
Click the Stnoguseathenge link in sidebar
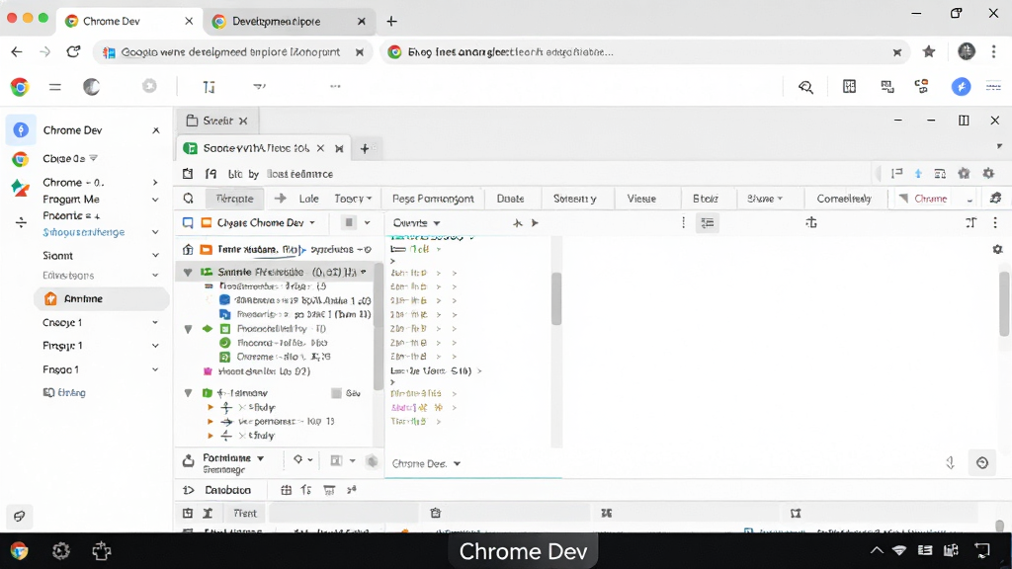pos(84,232)
